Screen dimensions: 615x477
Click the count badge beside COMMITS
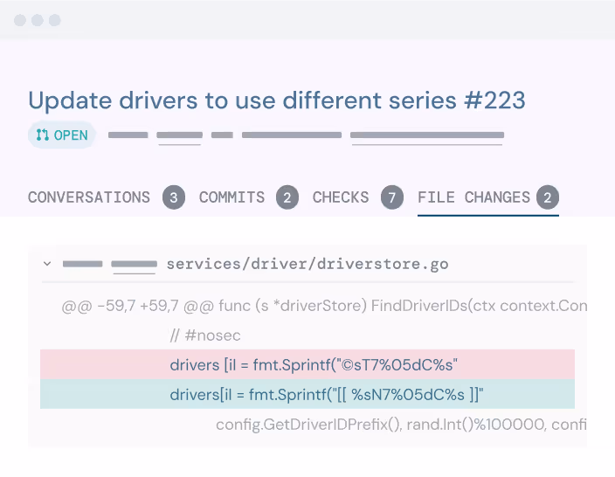[287, 198]
